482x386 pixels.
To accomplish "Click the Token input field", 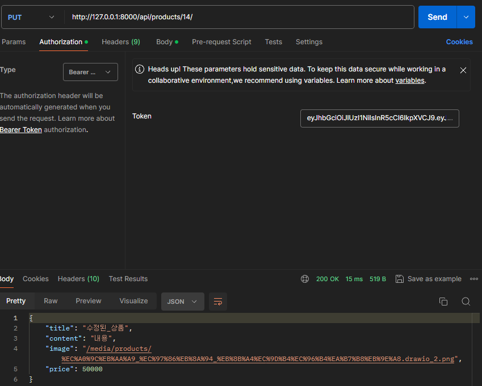I will pyautogui.click(x=380, y=118).
